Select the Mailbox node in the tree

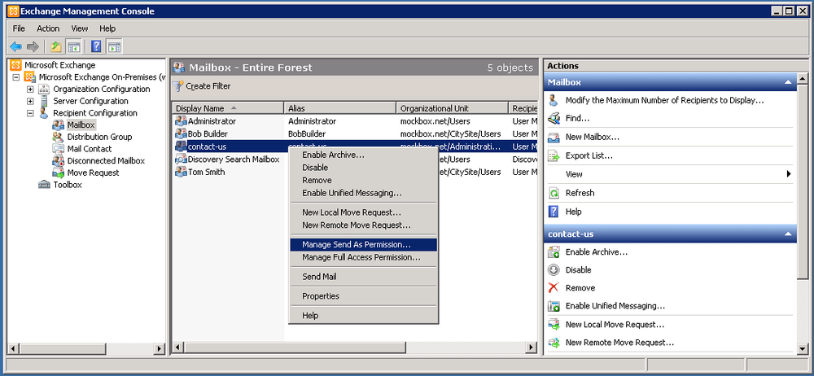tap(81, 125)
